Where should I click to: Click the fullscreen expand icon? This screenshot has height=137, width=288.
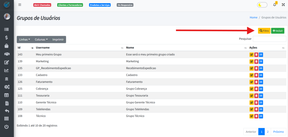283,5
